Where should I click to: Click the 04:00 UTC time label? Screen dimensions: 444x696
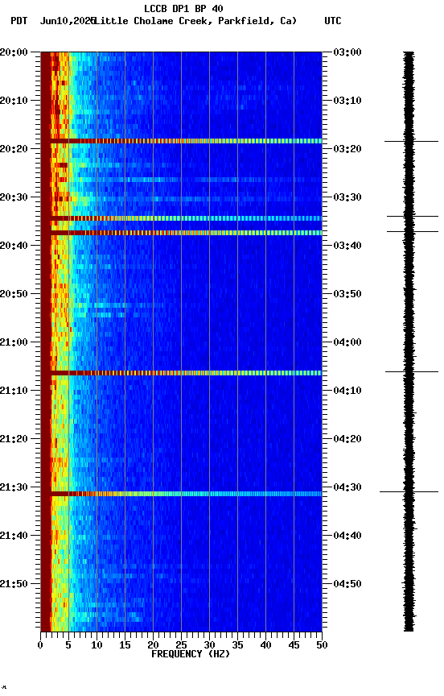click(x=347, y=342)
